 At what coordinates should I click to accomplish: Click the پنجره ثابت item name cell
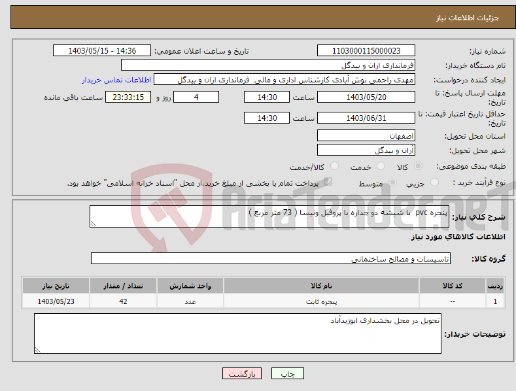pos(321,301)
